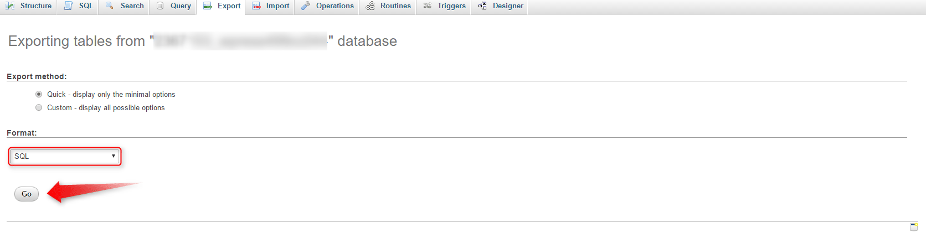The width and height of the screenshot is (926, 248).
Task: Go to the Routines tab
Action: pyautogui.click(x=395, y=6)
